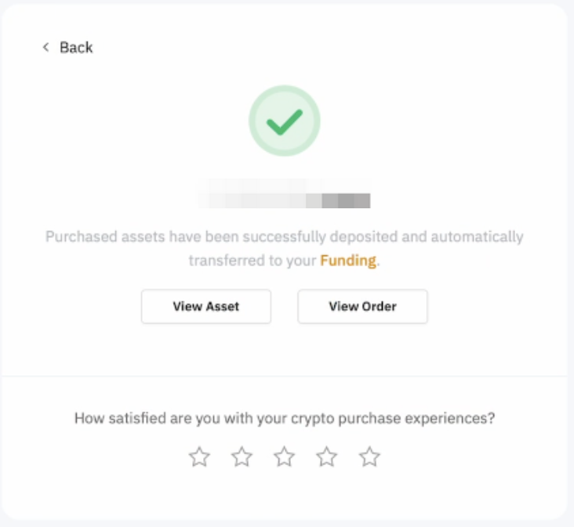Click the 'transferred to your' text
574x527 pixels.
(x=252, y=261)
